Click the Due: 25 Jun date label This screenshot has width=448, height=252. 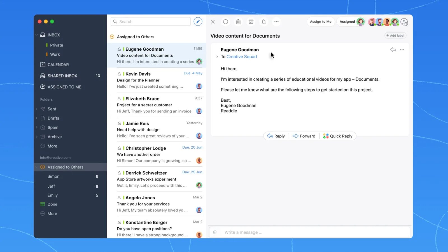click(192, 172)
